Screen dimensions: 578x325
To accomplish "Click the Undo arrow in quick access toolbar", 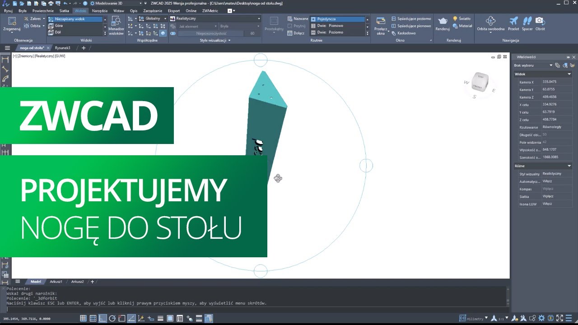I will [x=65, y=3].
